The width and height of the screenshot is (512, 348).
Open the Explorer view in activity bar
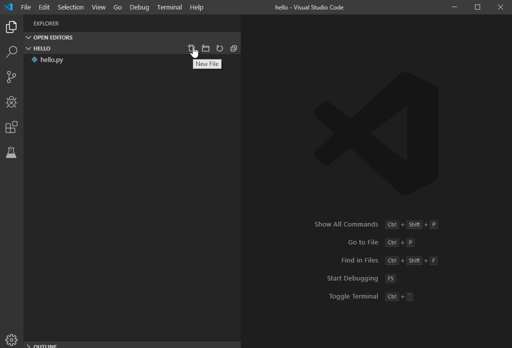[x=11, y=27]
